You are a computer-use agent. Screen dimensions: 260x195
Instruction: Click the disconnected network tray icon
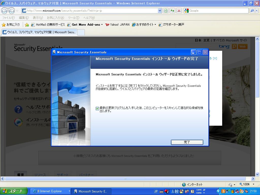tap(237, 191)
